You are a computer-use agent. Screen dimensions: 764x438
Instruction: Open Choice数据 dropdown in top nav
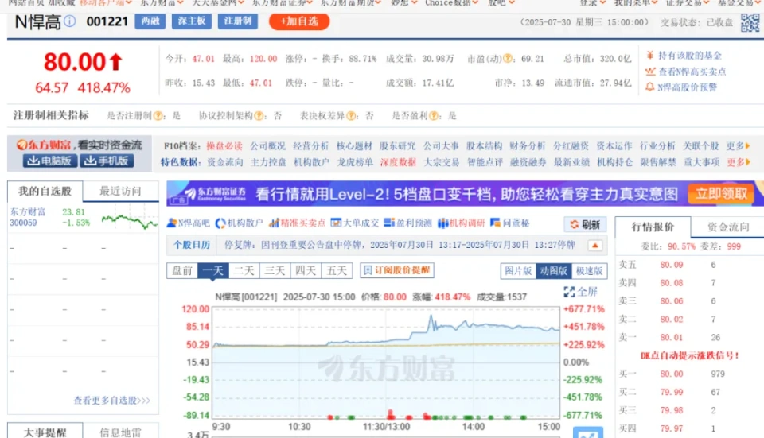[452, 3]
